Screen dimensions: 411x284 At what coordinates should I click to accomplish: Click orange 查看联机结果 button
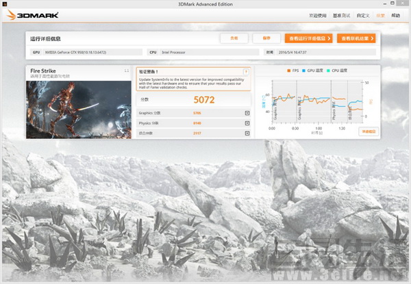[356, 38]
